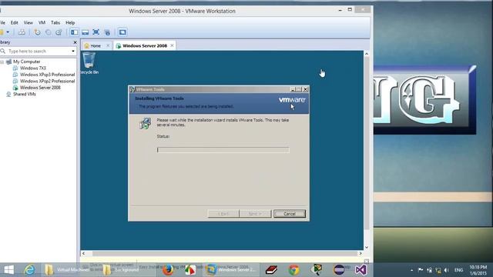This screenshot has width=493, height=277.
Task: Open the library search dropdown arrow
Action: pyautogui.click(x=73, y=52)
